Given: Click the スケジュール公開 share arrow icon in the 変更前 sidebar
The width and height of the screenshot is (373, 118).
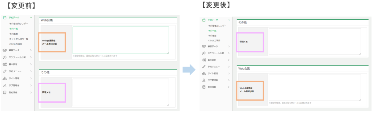Looking at the screenshot, I should click(5, 57).
